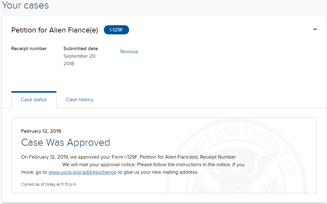Click the Petition for Alien Fiancé(e) title

pyautogui.click(x=55, y=30)
